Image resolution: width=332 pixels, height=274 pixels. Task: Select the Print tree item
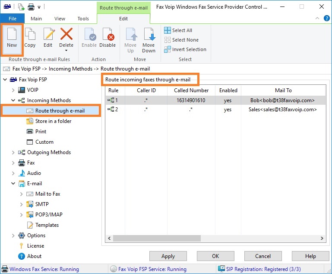(x=41, y=132)
